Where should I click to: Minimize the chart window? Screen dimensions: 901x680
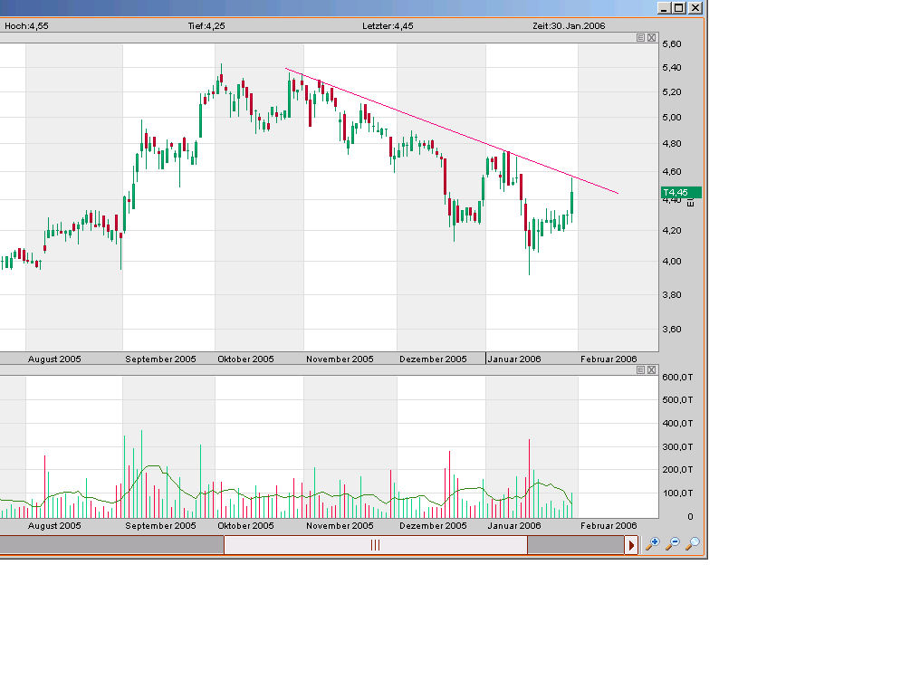pos(665,7)
